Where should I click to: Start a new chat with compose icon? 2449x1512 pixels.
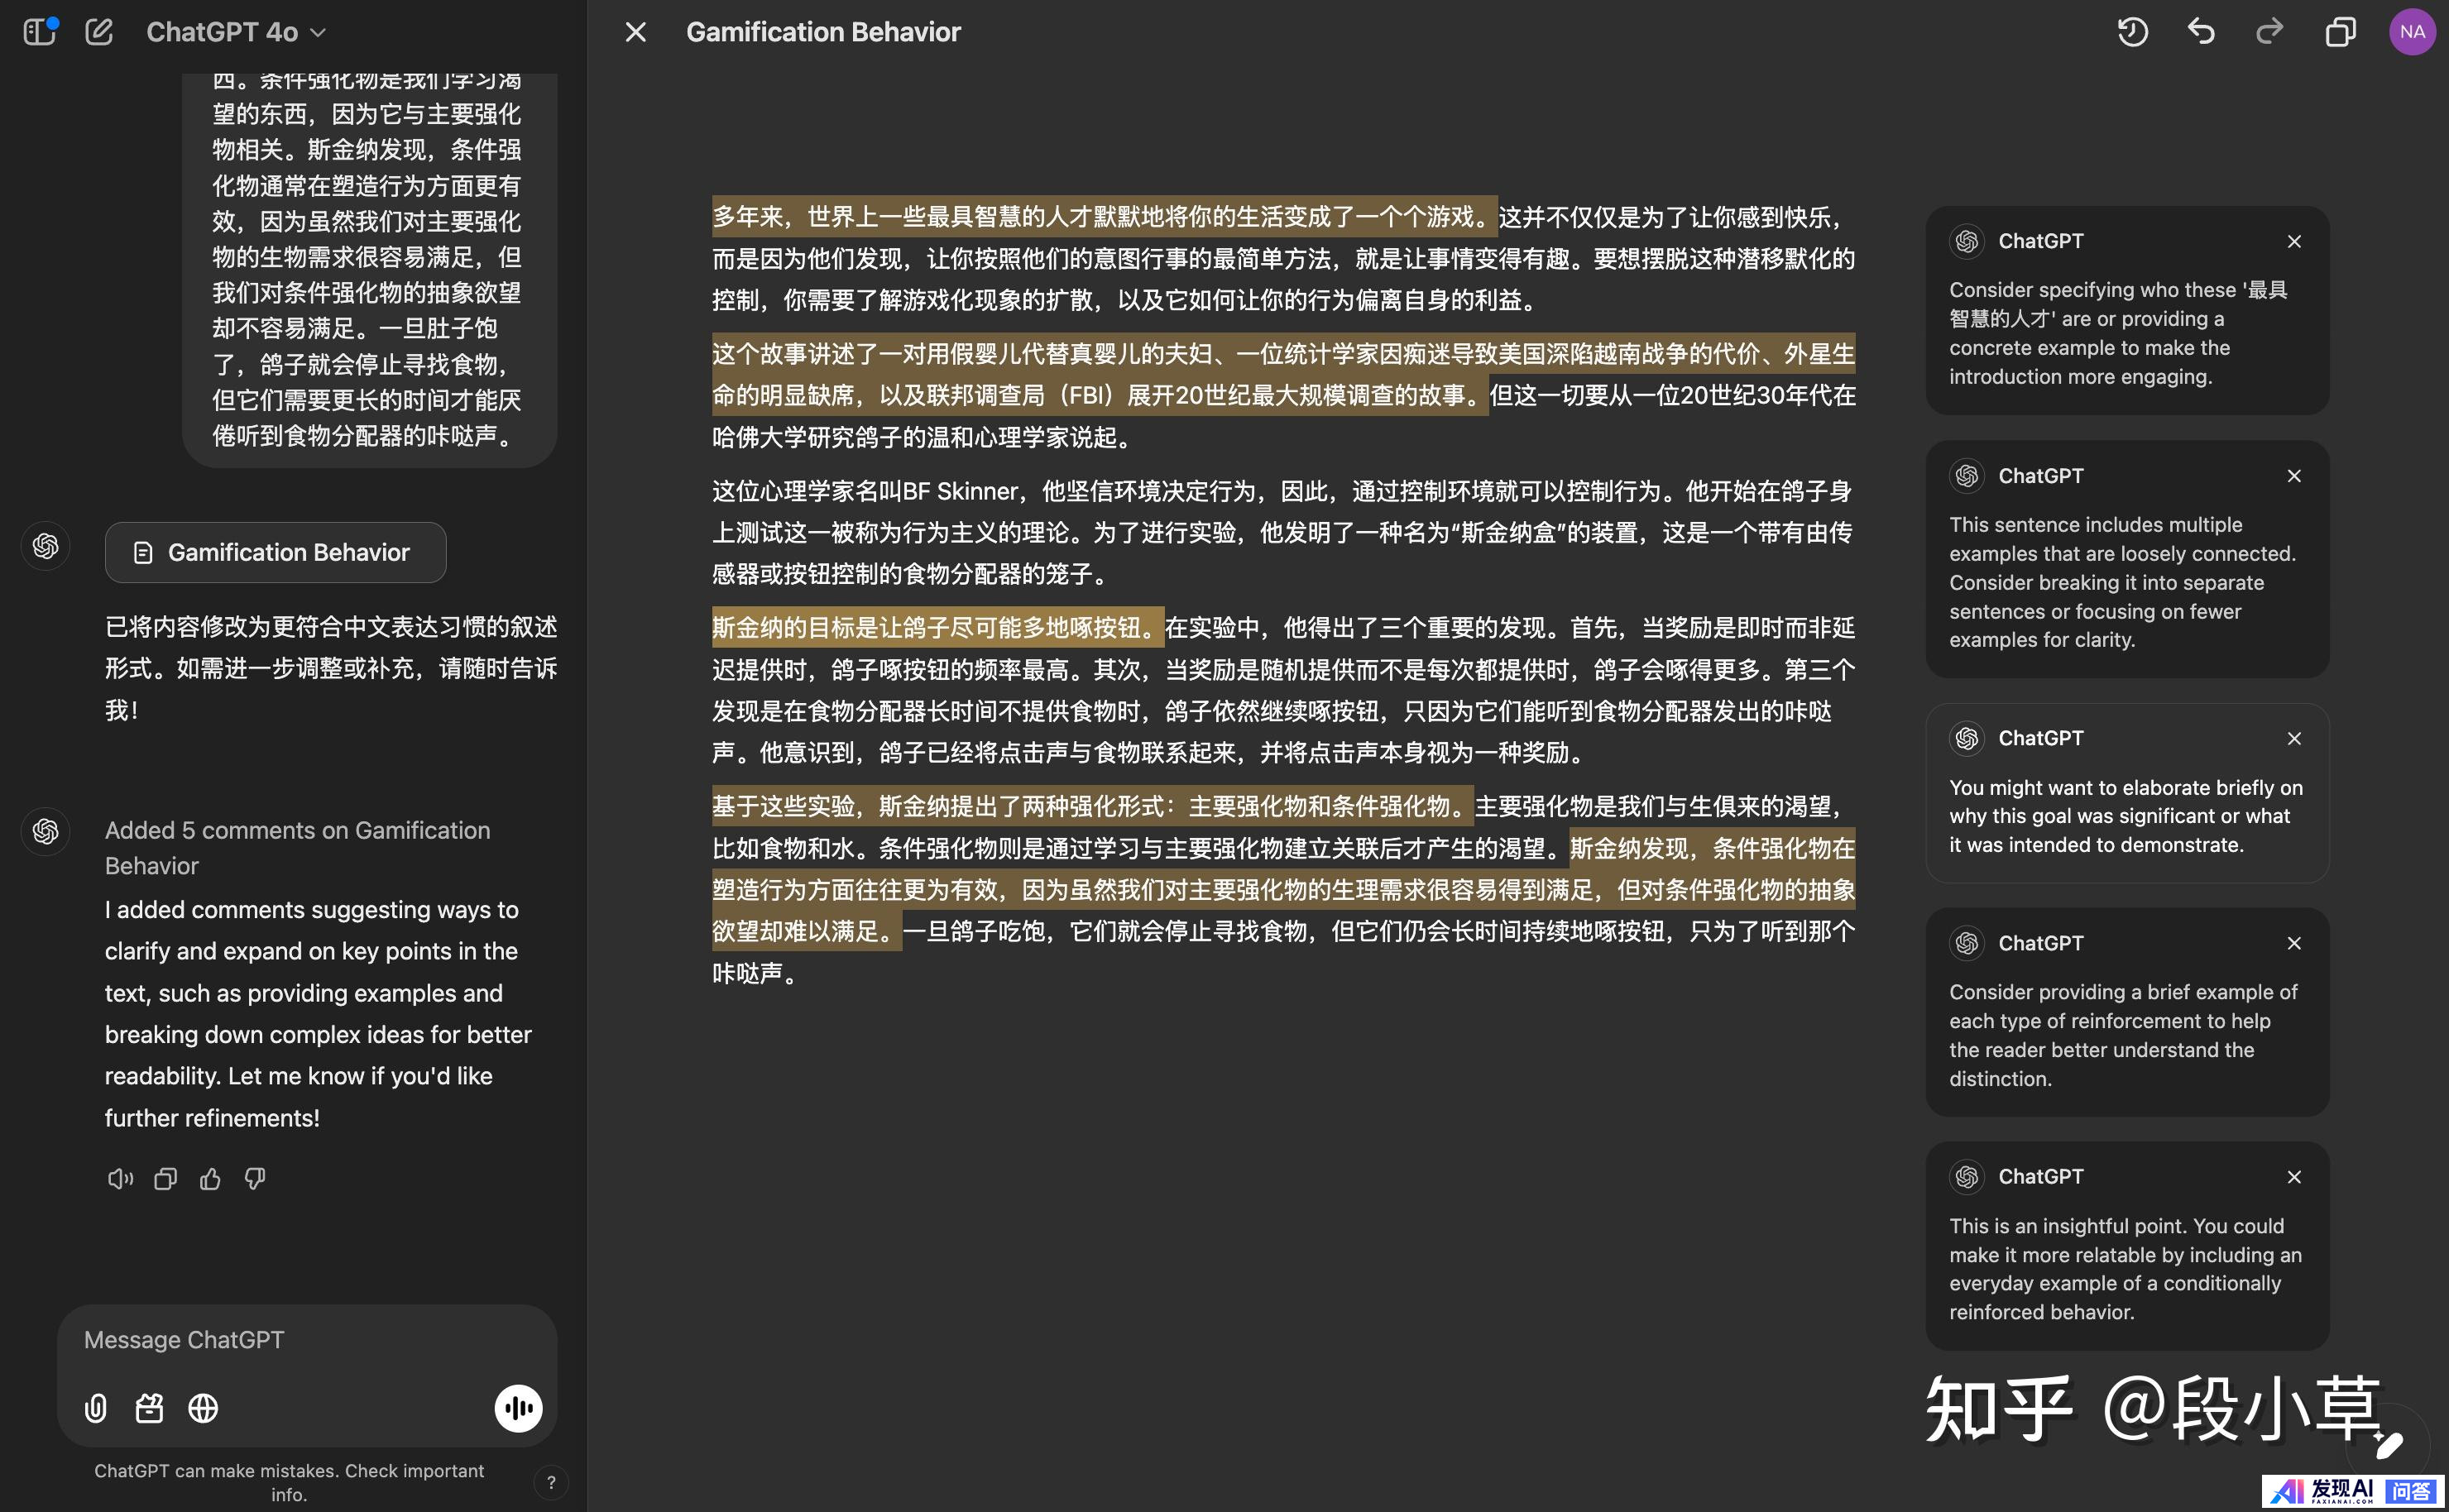99,32
